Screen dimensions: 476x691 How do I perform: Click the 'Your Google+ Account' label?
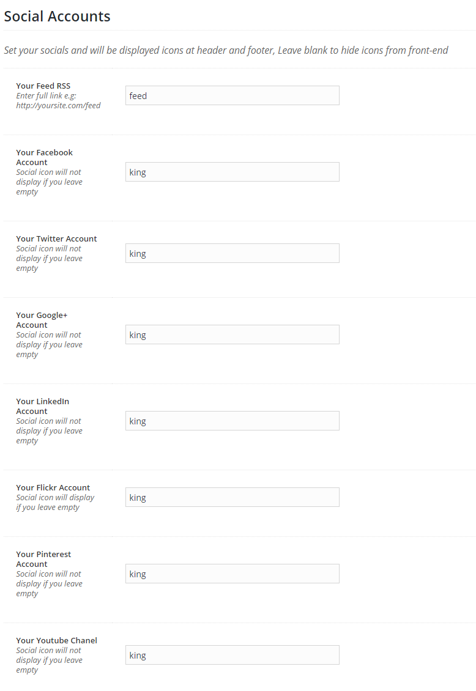42,320
